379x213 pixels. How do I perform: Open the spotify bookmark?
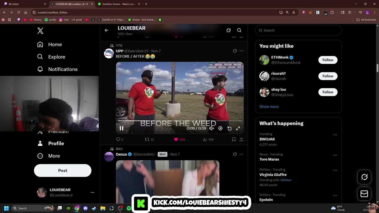(x=50, y=20)
